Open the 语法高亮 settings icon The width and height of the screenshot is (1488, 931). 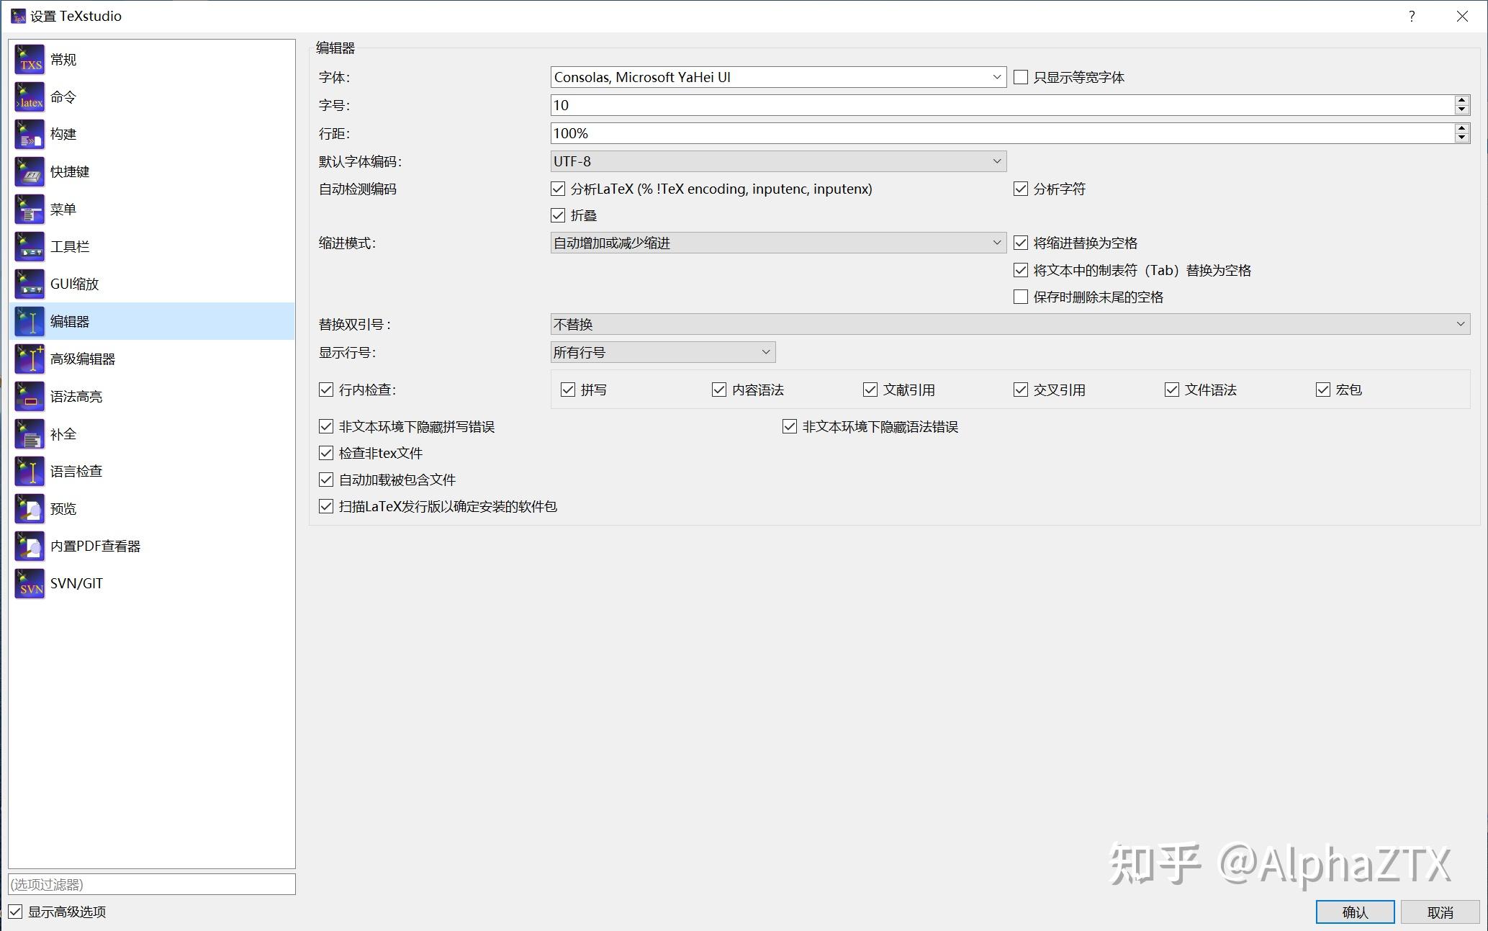(29, 396)
